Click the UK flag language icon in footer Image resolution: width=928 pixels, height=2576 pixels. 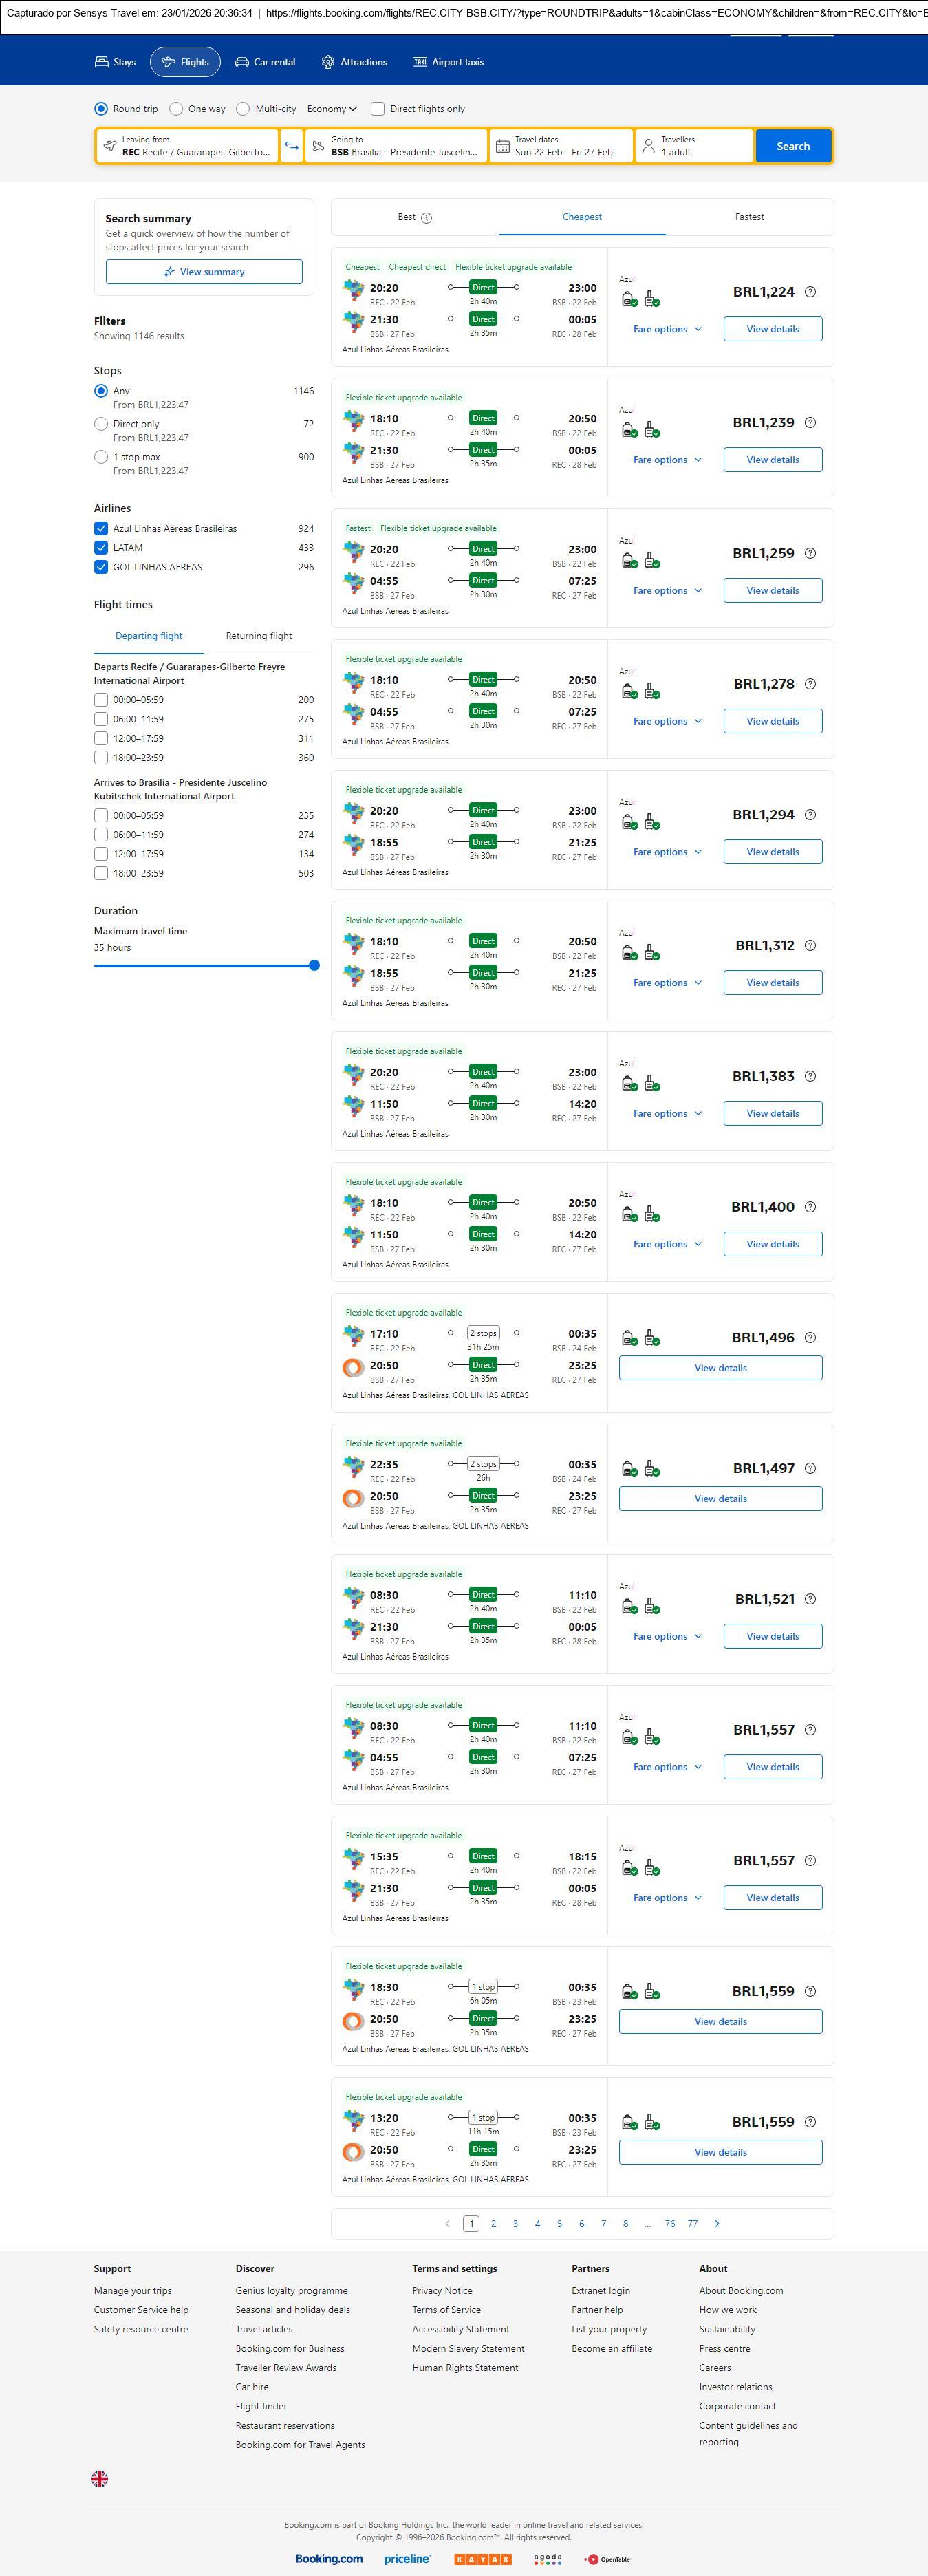100,2478
